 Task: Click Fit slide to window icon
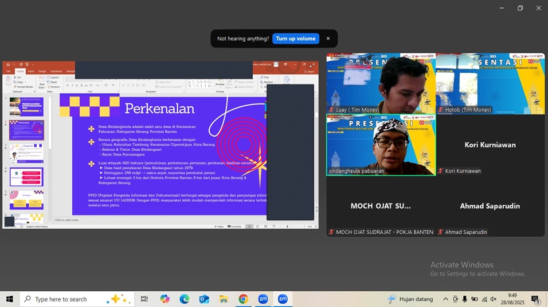pos(316,226)
